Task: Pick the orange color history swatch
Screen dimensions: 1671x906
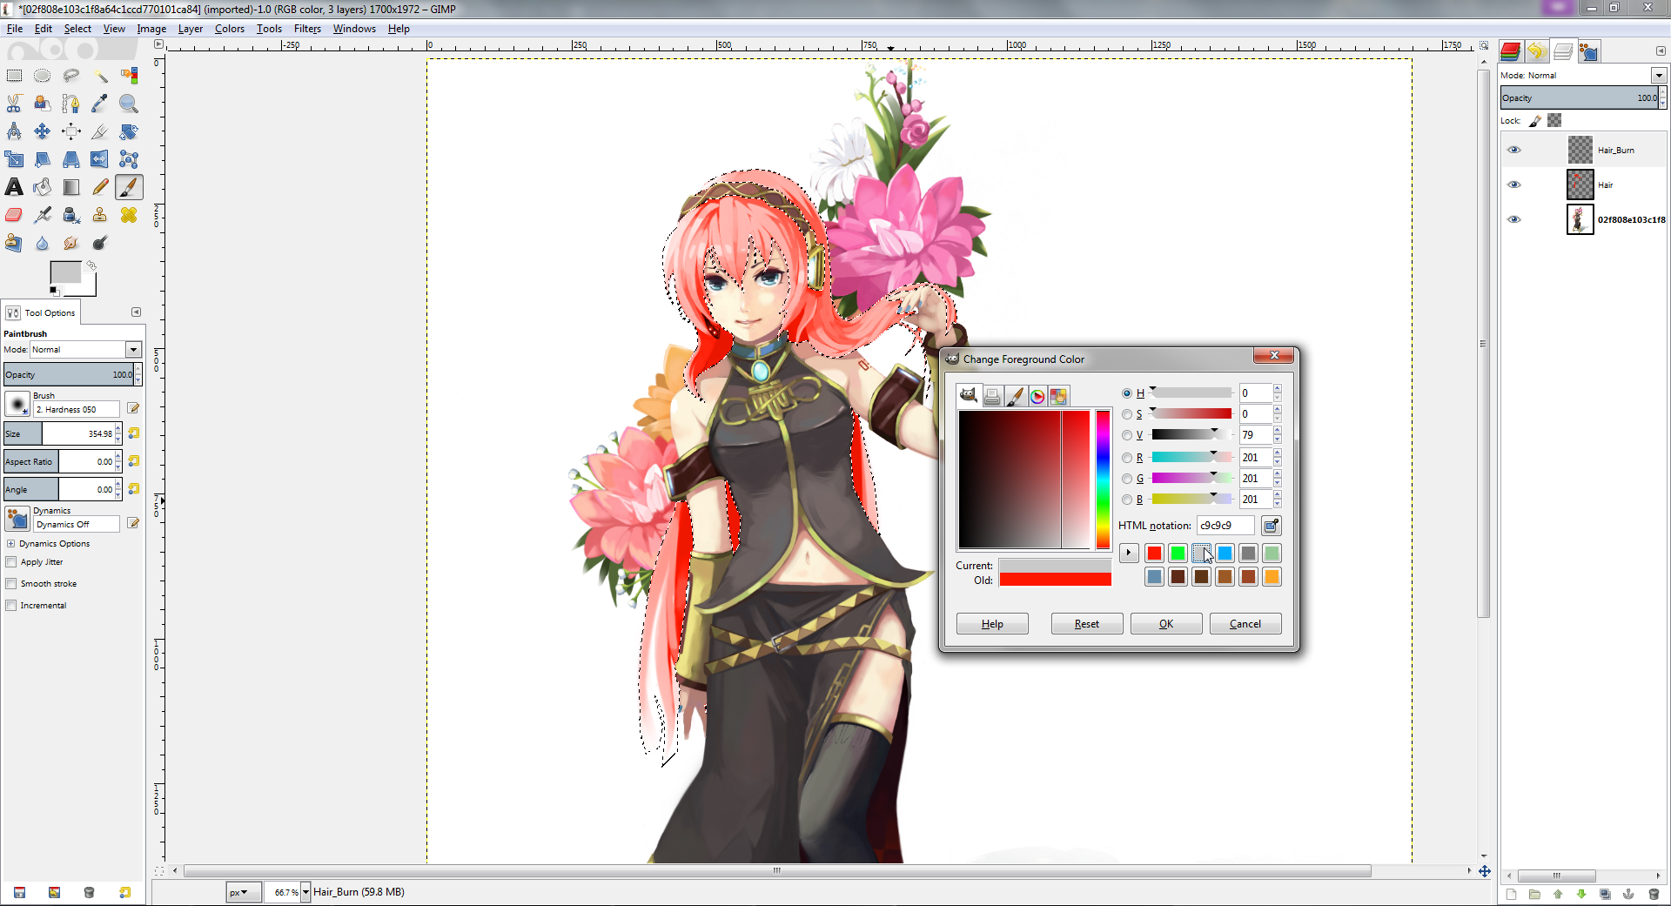Action: click(1272, 576)
